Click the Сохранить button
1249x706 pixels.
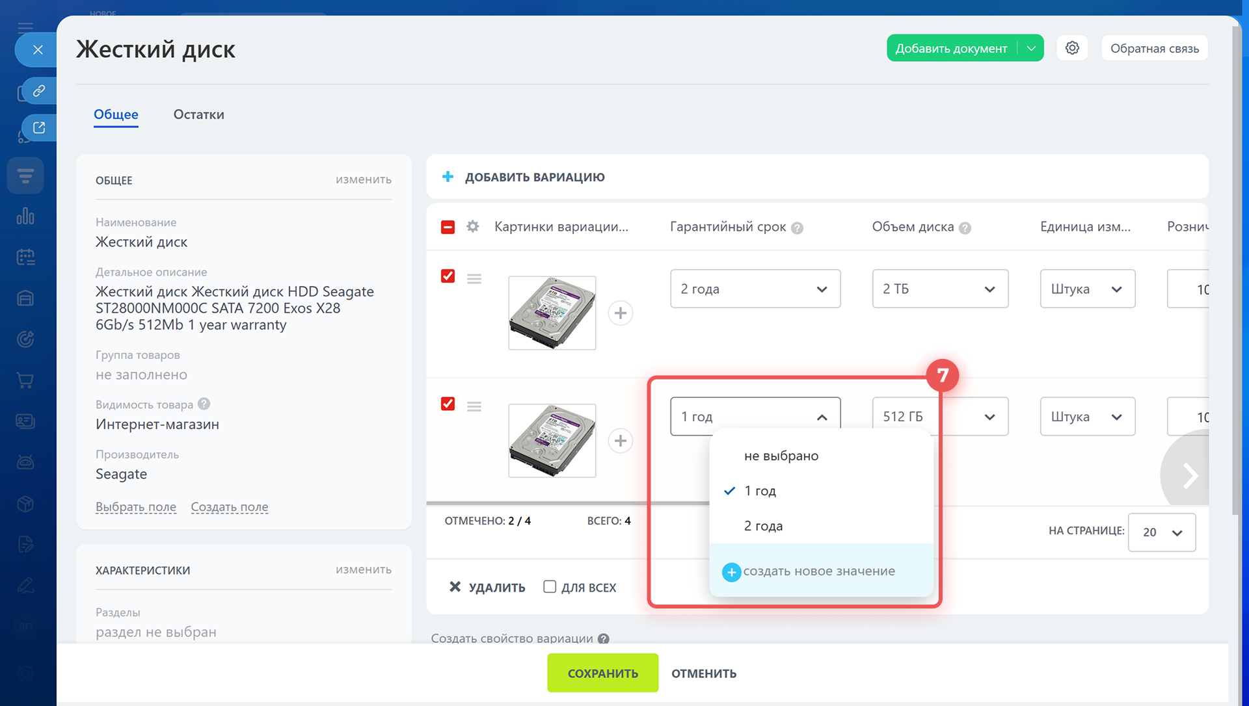click(x=602, y=673)
